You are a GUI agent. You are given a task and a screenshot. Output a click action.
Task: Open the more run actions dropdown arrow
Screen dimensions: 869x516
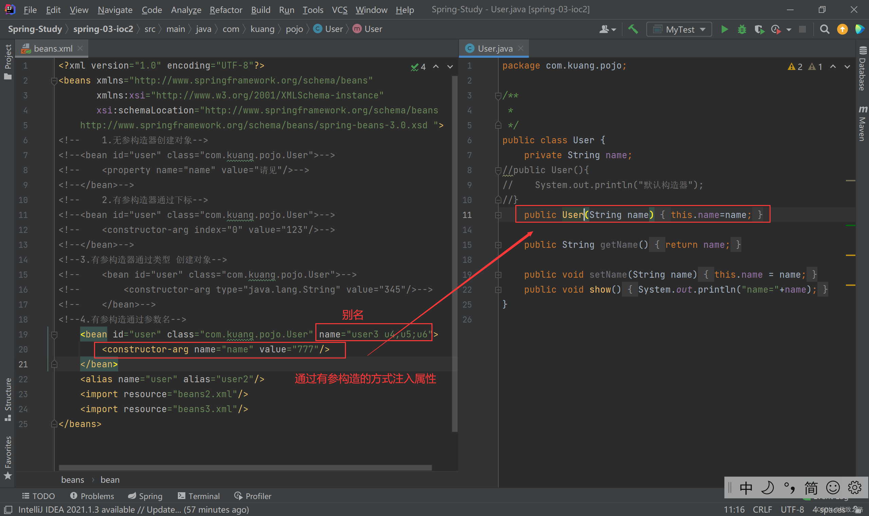click(789, 30)
